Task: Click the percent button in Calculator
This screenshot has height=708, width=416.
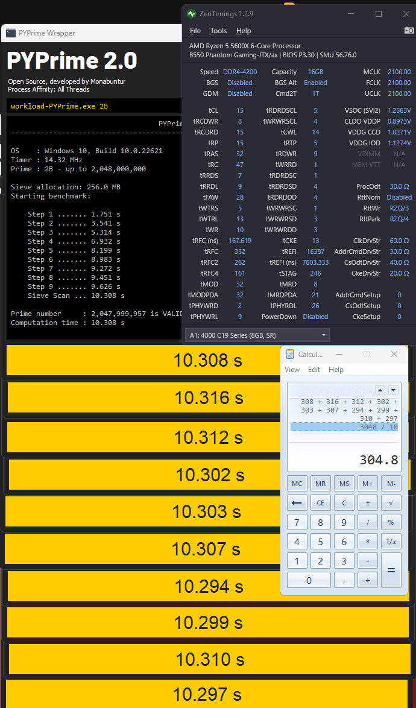Action: pyautogui.click(x=391, y=522)
